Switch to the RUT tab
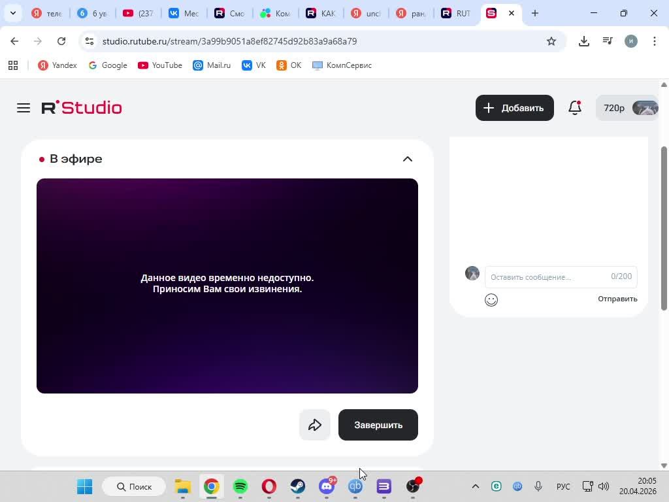Image resolution: width=669 pixels, height=502 pixels. pyautogui.click(x=455, y=13)
